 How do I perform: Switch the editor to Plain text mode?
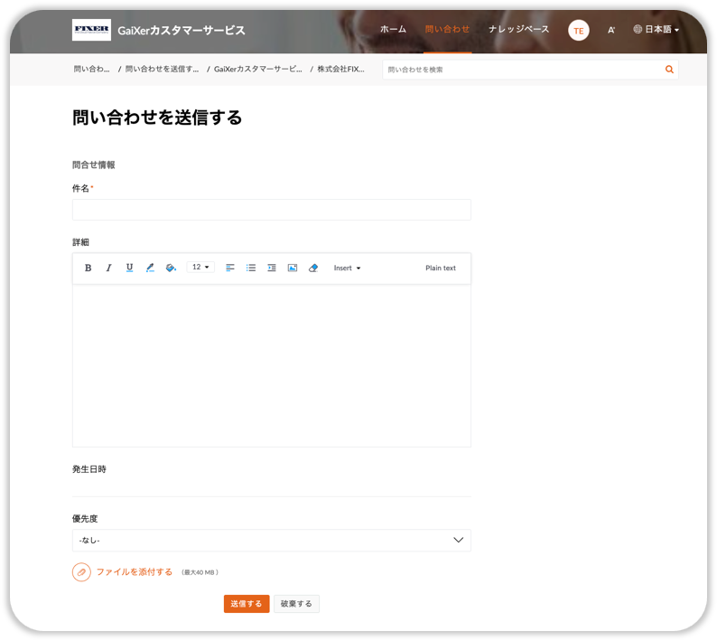(441, 268)
